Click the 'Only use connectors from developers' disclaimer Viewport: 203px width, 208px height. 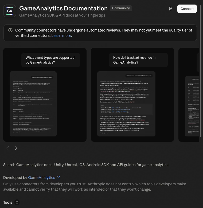95,187
